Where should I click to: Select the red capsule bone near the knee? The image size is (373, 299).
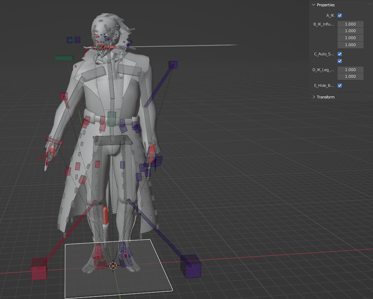(106, 216)
